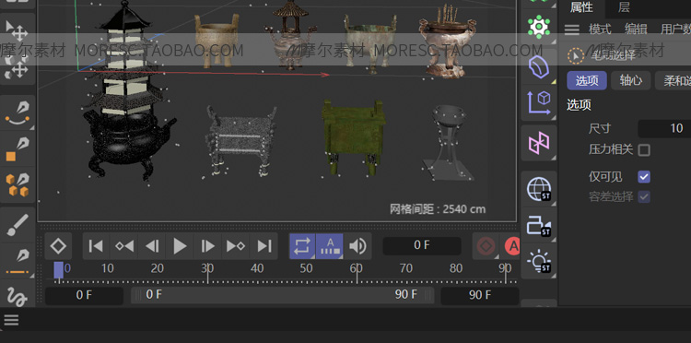
Task: Click the green gear icon
Action: (539, 28)
